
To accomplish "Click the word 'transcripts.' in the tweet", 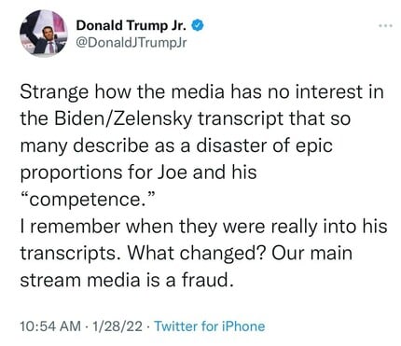I will point(71,254).
